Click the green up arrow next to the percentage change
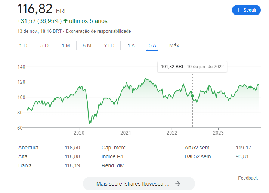The height and width of the screenshot is (193, 269). (65, 21)
